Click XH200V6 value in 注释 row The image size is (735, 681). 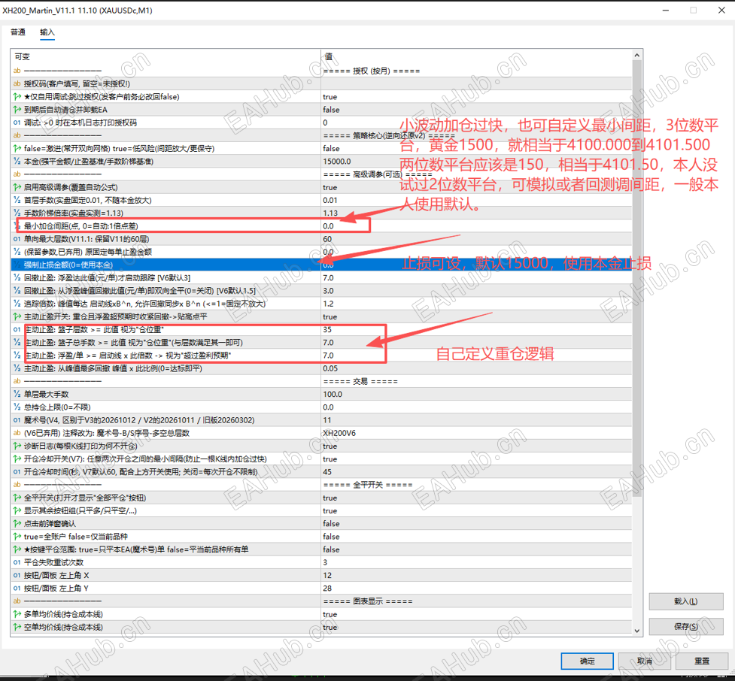(339, 433)
